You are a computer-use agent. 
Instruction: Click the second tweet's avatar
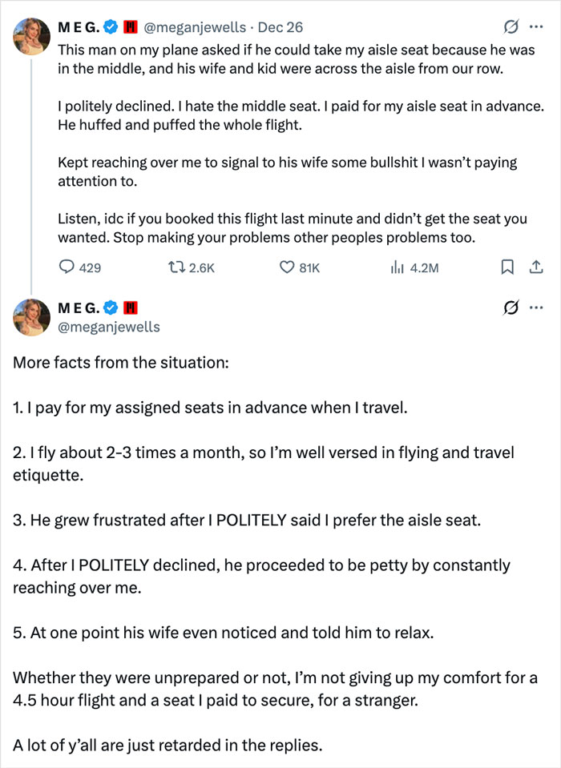pos(30,317)
